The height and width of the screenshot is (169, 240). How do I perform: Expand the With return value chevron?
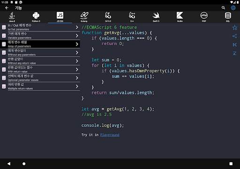click(x=77, y=69)
